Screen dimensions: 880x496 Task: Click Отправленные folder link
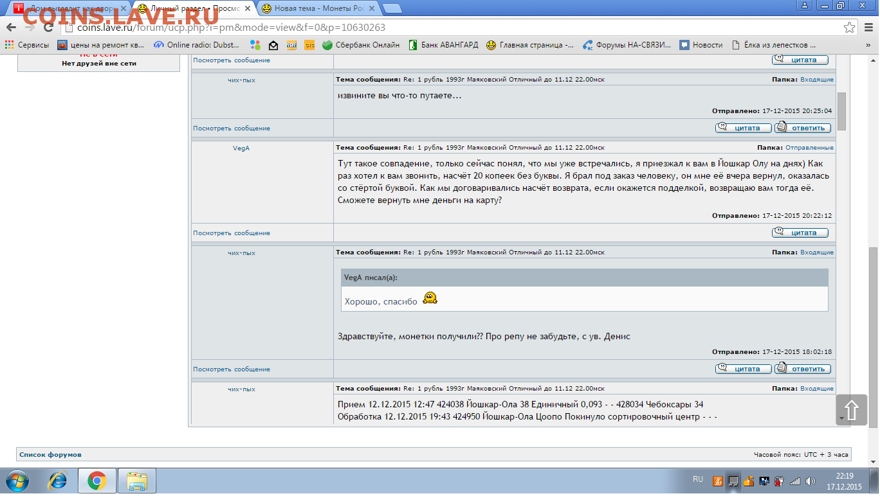pyautogui.click(x=809, y=148)
